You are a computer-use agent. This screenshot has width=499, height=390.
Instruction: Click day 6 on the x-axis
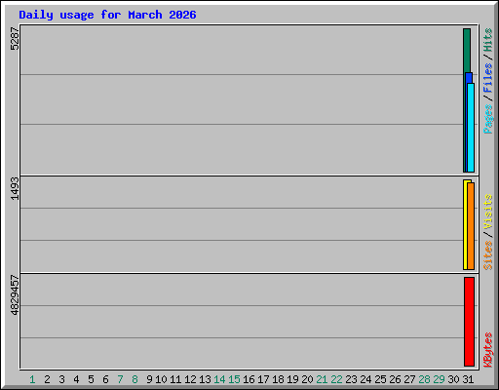(x=105, y=379)
